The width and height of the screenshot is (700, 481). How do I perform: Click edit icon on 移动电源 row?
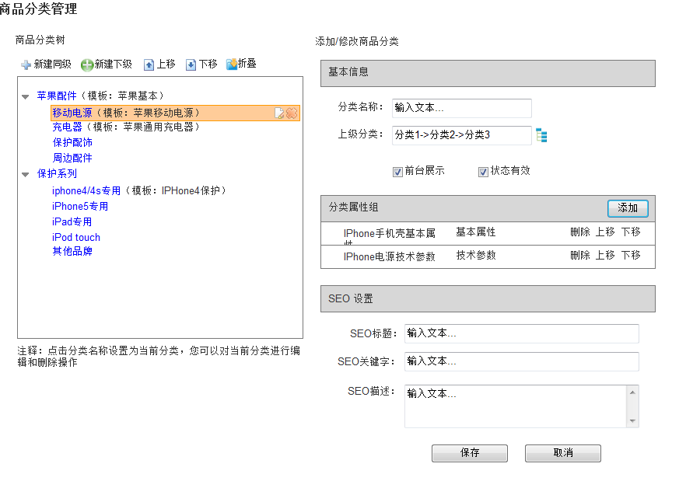[x=279, y=113]
